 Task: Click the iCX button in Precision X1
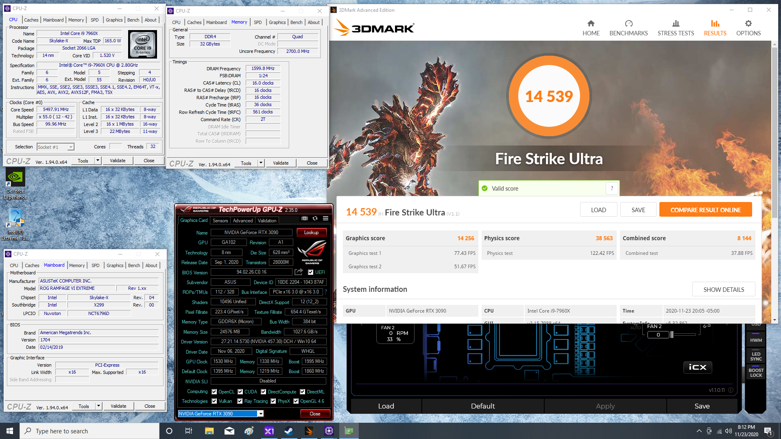pos(697,367)
